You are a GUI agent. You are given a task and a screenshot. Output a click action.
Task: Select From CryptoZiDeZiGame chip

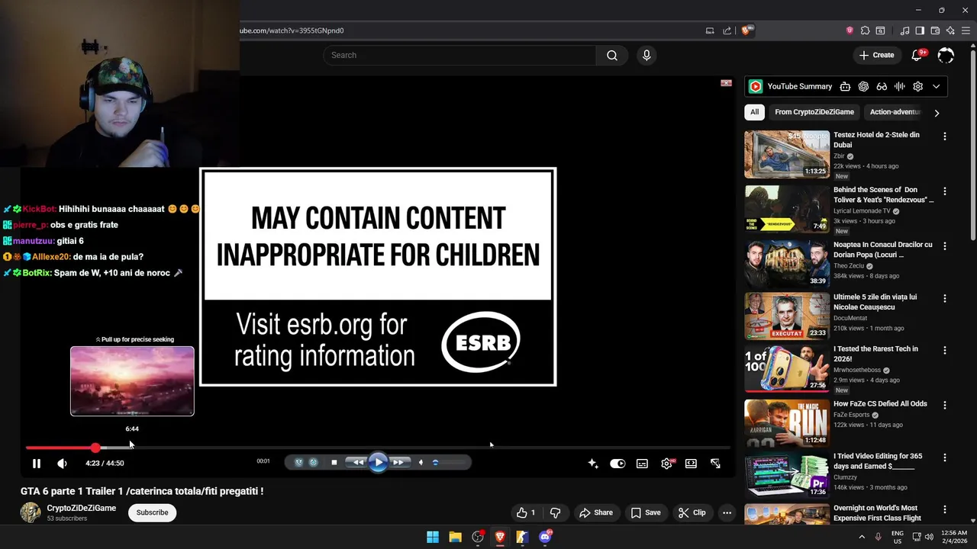[814, 112]
